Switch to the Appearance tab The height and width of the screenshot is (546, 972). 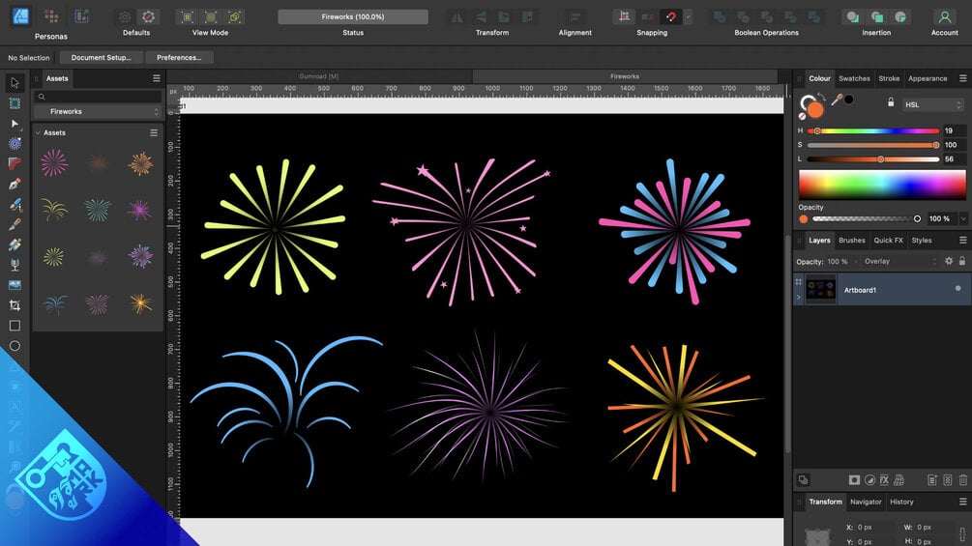[x=928, y=78]
